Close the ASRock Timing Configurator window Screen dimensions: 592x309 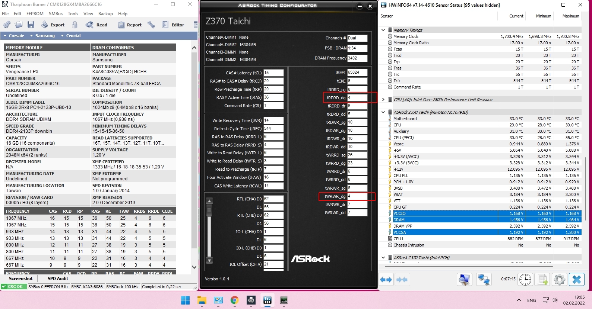click(x=370, y=6)
